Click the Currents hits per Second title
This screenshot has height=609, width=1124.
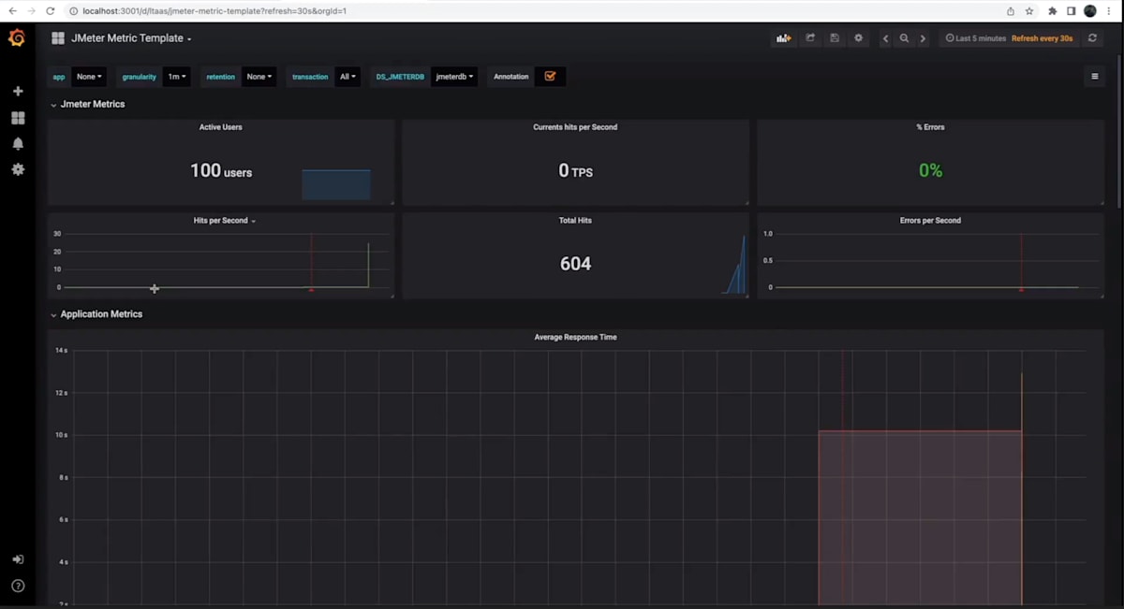[x=575, y=127]
